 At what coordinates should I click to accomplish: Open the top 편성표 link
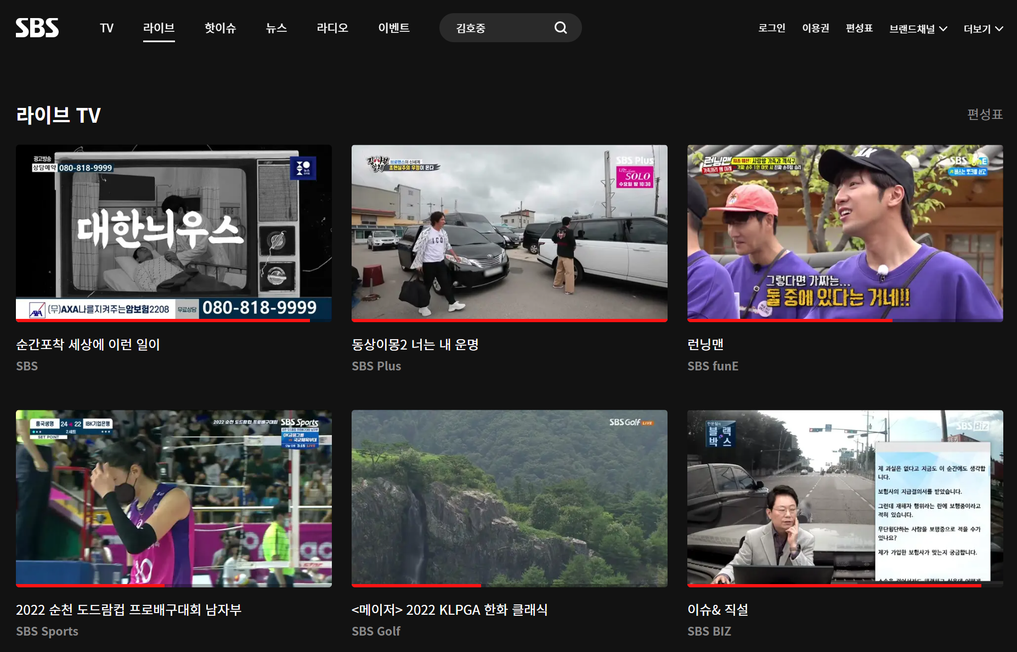tap(859, 28)
